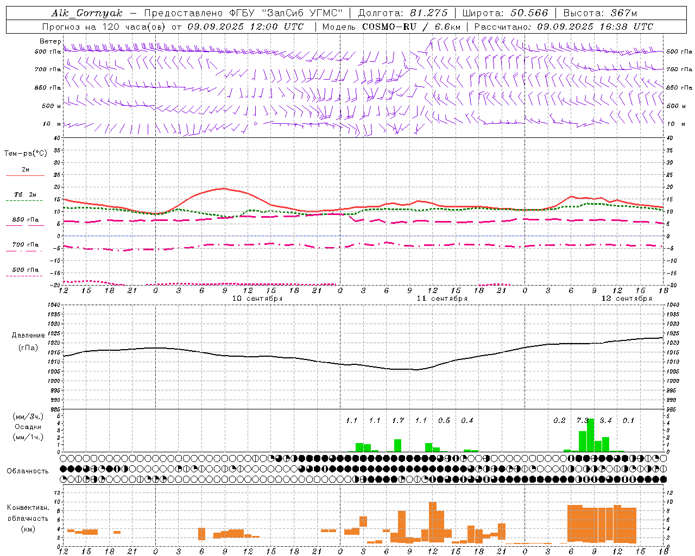This screenshot has height=556, width=695.
Task: Click the left "700 гПа" wind level label
Action: pyautogui.click(x=48, y=69)
